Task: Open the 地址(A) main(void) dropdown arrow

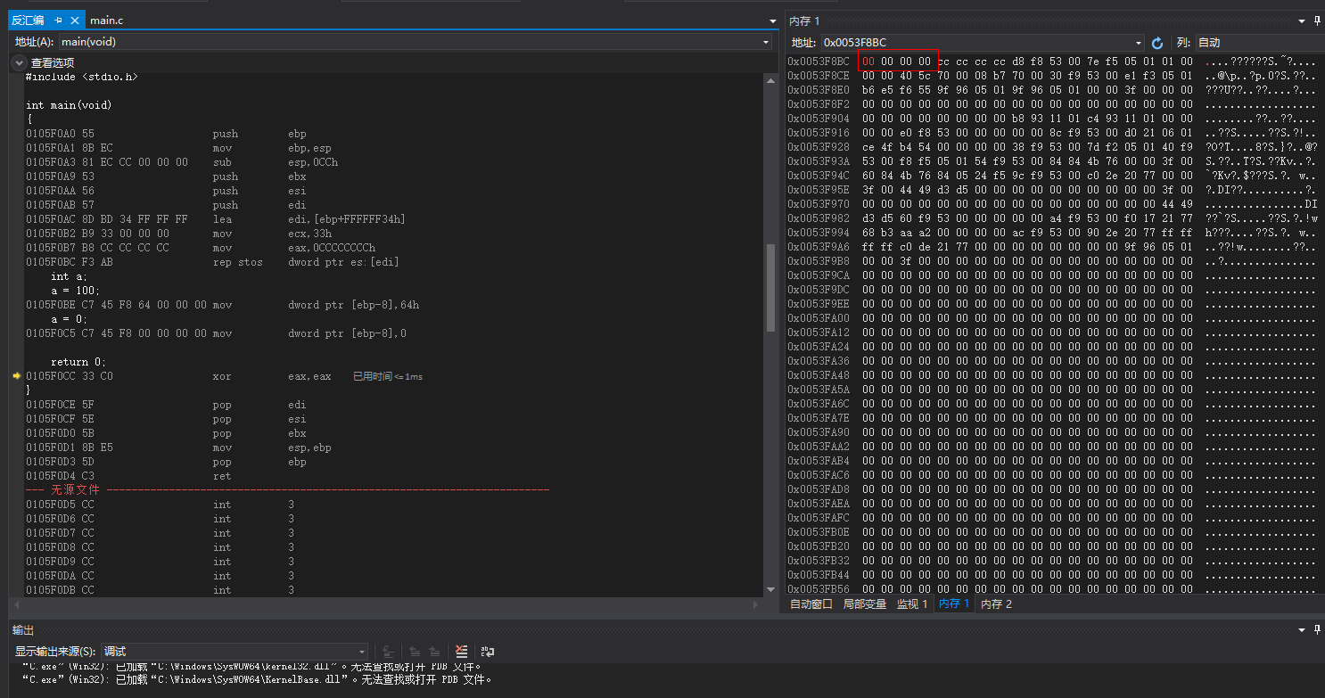Action: (x=767, y=41)
